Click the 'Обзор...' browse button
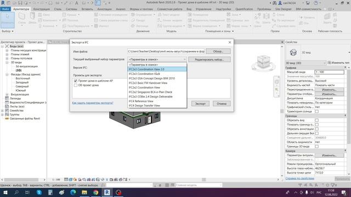 point(218,51)
